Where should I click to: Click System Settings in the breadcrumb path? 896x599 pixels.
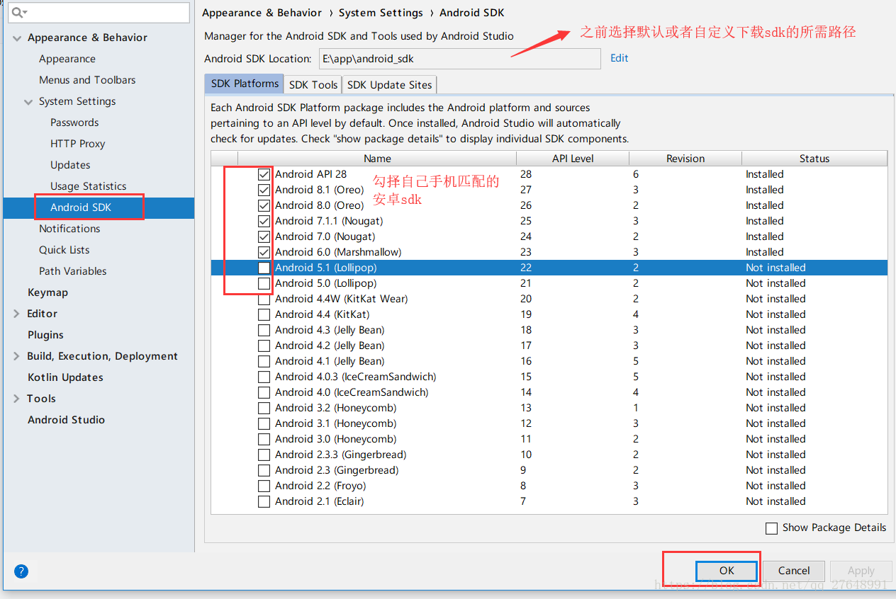click(x=381, y=13)
